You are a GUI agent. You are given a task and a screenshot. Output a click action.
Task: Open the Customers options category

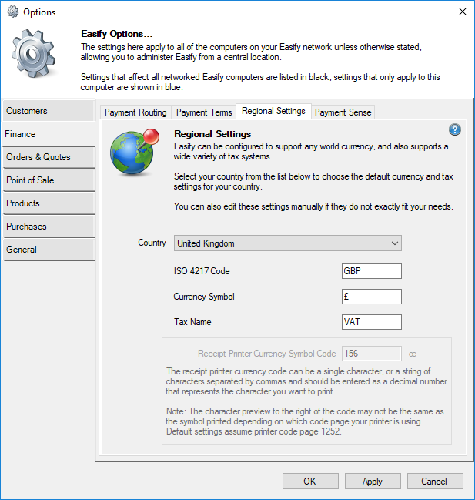(48, 111)
